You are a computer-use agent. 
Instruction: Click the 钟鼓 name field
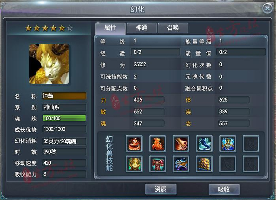click(64, 96)
